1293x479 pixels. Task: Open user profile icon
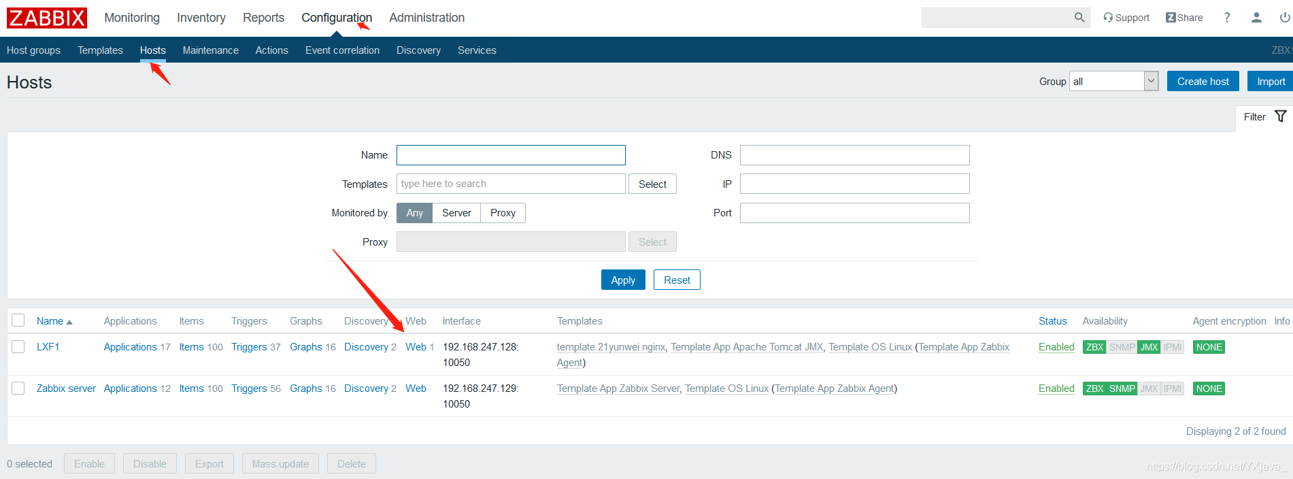coord(1256,18)
